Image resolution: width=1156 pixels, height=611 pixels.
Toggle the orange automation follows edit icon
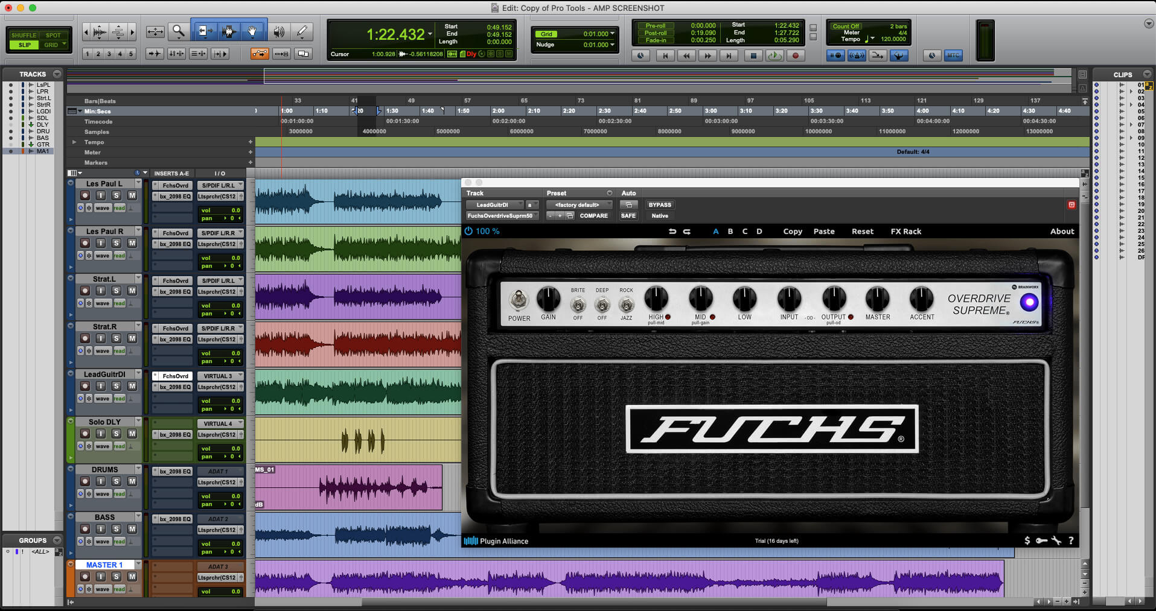(x=260, y=54)
